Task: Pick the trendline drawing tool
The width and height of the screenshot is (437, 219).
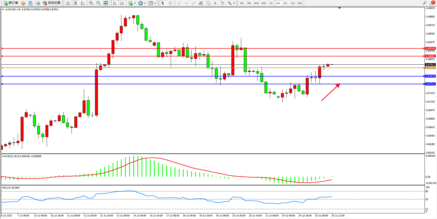Action: tap(194, 3)
